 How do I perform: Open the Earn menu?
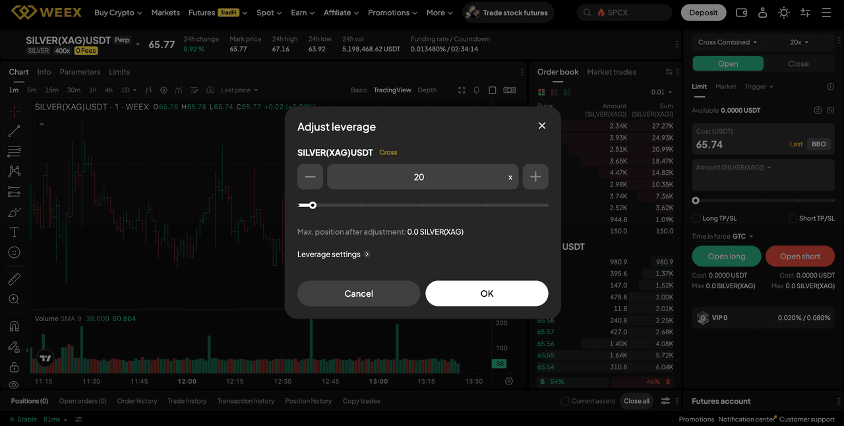pos(303,13)
